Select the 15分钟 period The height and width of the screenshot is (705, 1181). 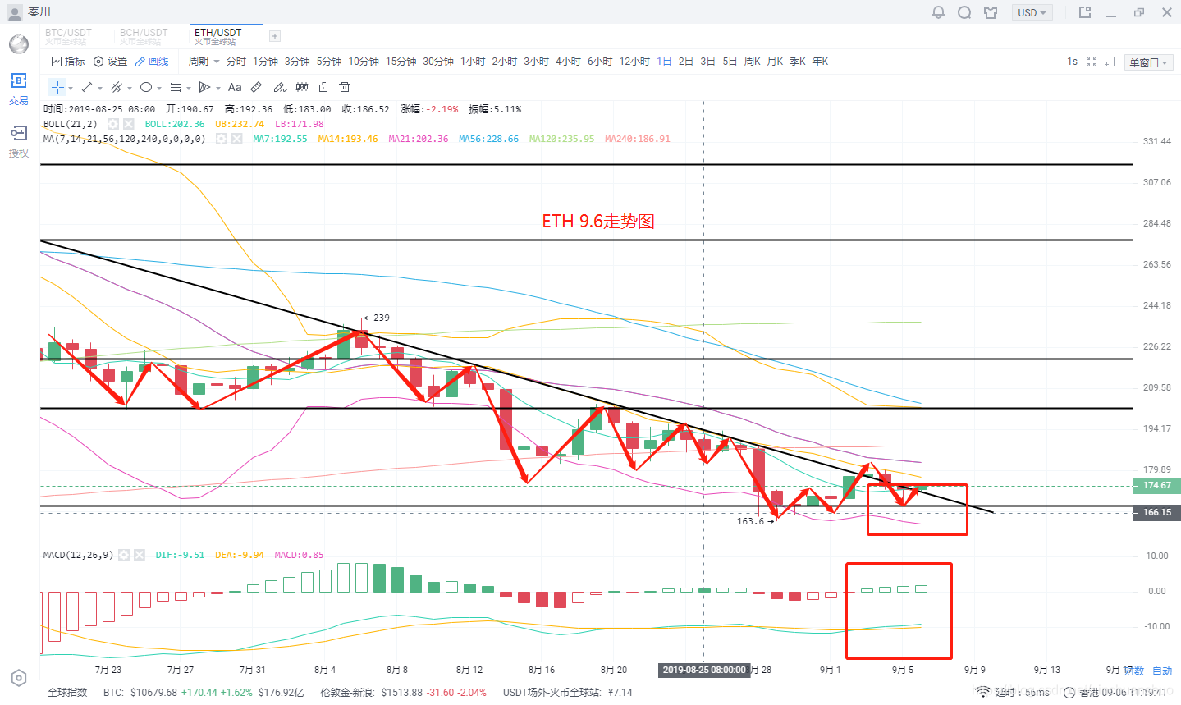click(x=401, y=62)
